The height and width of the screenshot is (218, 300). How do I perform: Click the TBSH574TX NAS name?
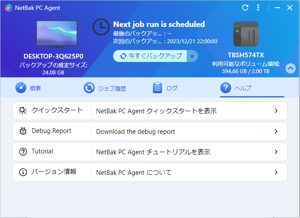(x=246, y=55)
